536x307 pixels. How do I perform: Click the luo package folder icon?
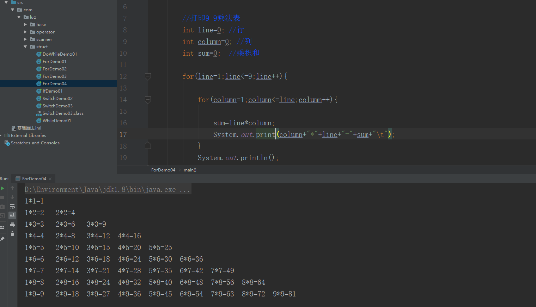click(x=26, y=17)
